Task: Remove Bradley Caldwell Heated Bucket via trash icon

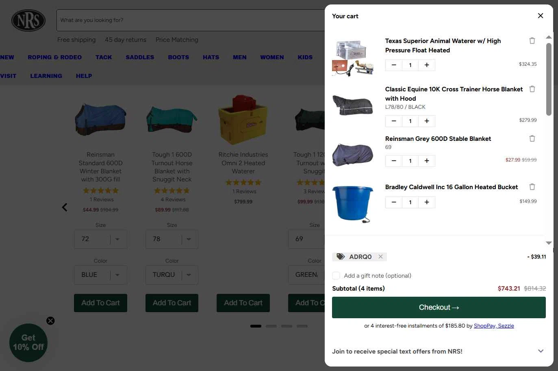Action: (x=532, y=187)
